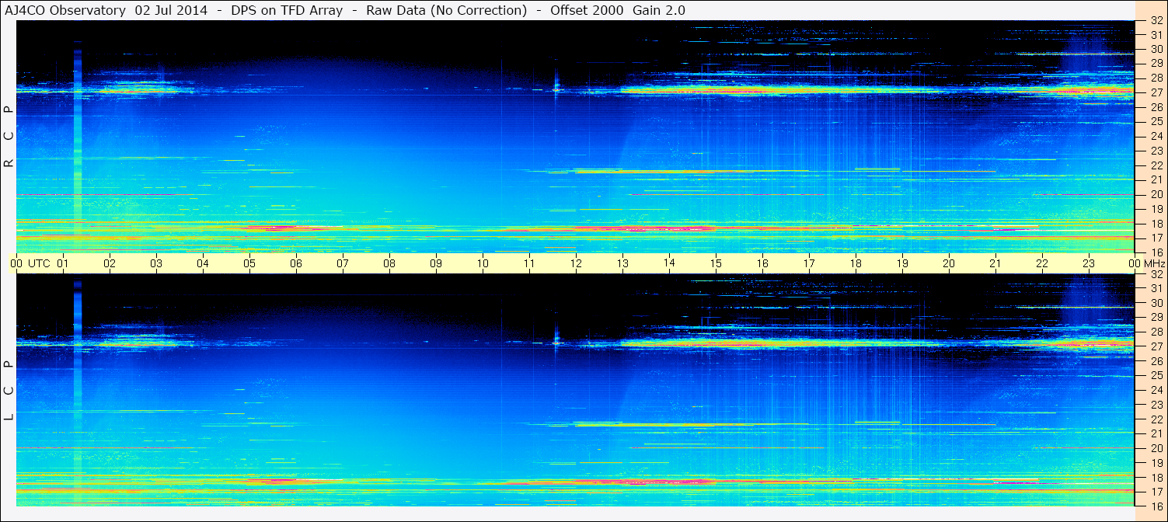1168x522 pixels.
Task: Select the 18 hour tick on UTC axis
Action: [856, 263]
